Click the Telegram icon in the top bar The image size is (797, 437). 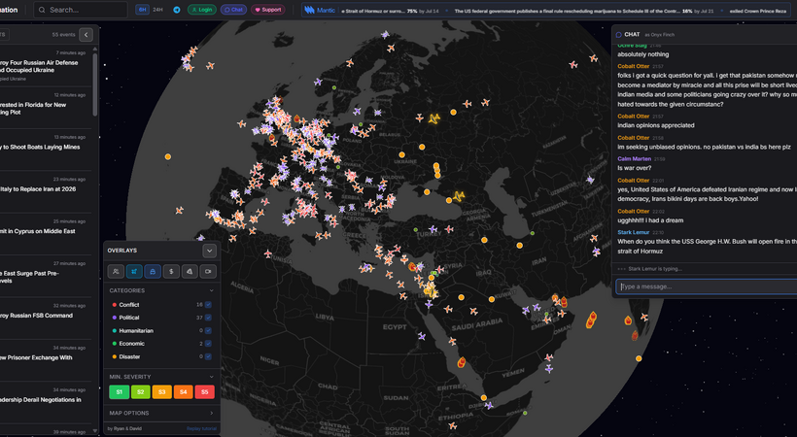coord(177,10)
